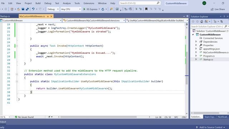
Task: Click the Live Share button label
Action: 220,9
